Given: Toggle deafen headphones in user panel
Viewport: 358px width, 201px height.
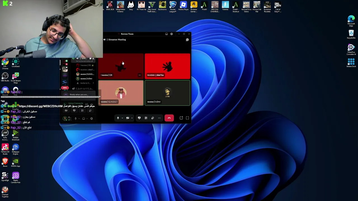Looking at the screenshot, I should 84,119.
